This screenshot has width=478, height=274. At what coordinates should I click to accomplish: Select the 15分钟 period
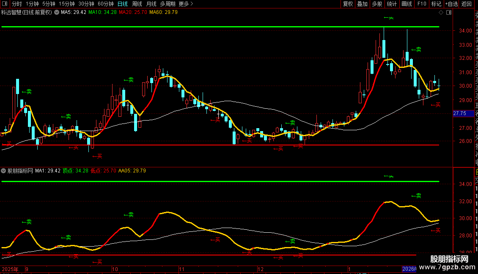tap(67, 4)
